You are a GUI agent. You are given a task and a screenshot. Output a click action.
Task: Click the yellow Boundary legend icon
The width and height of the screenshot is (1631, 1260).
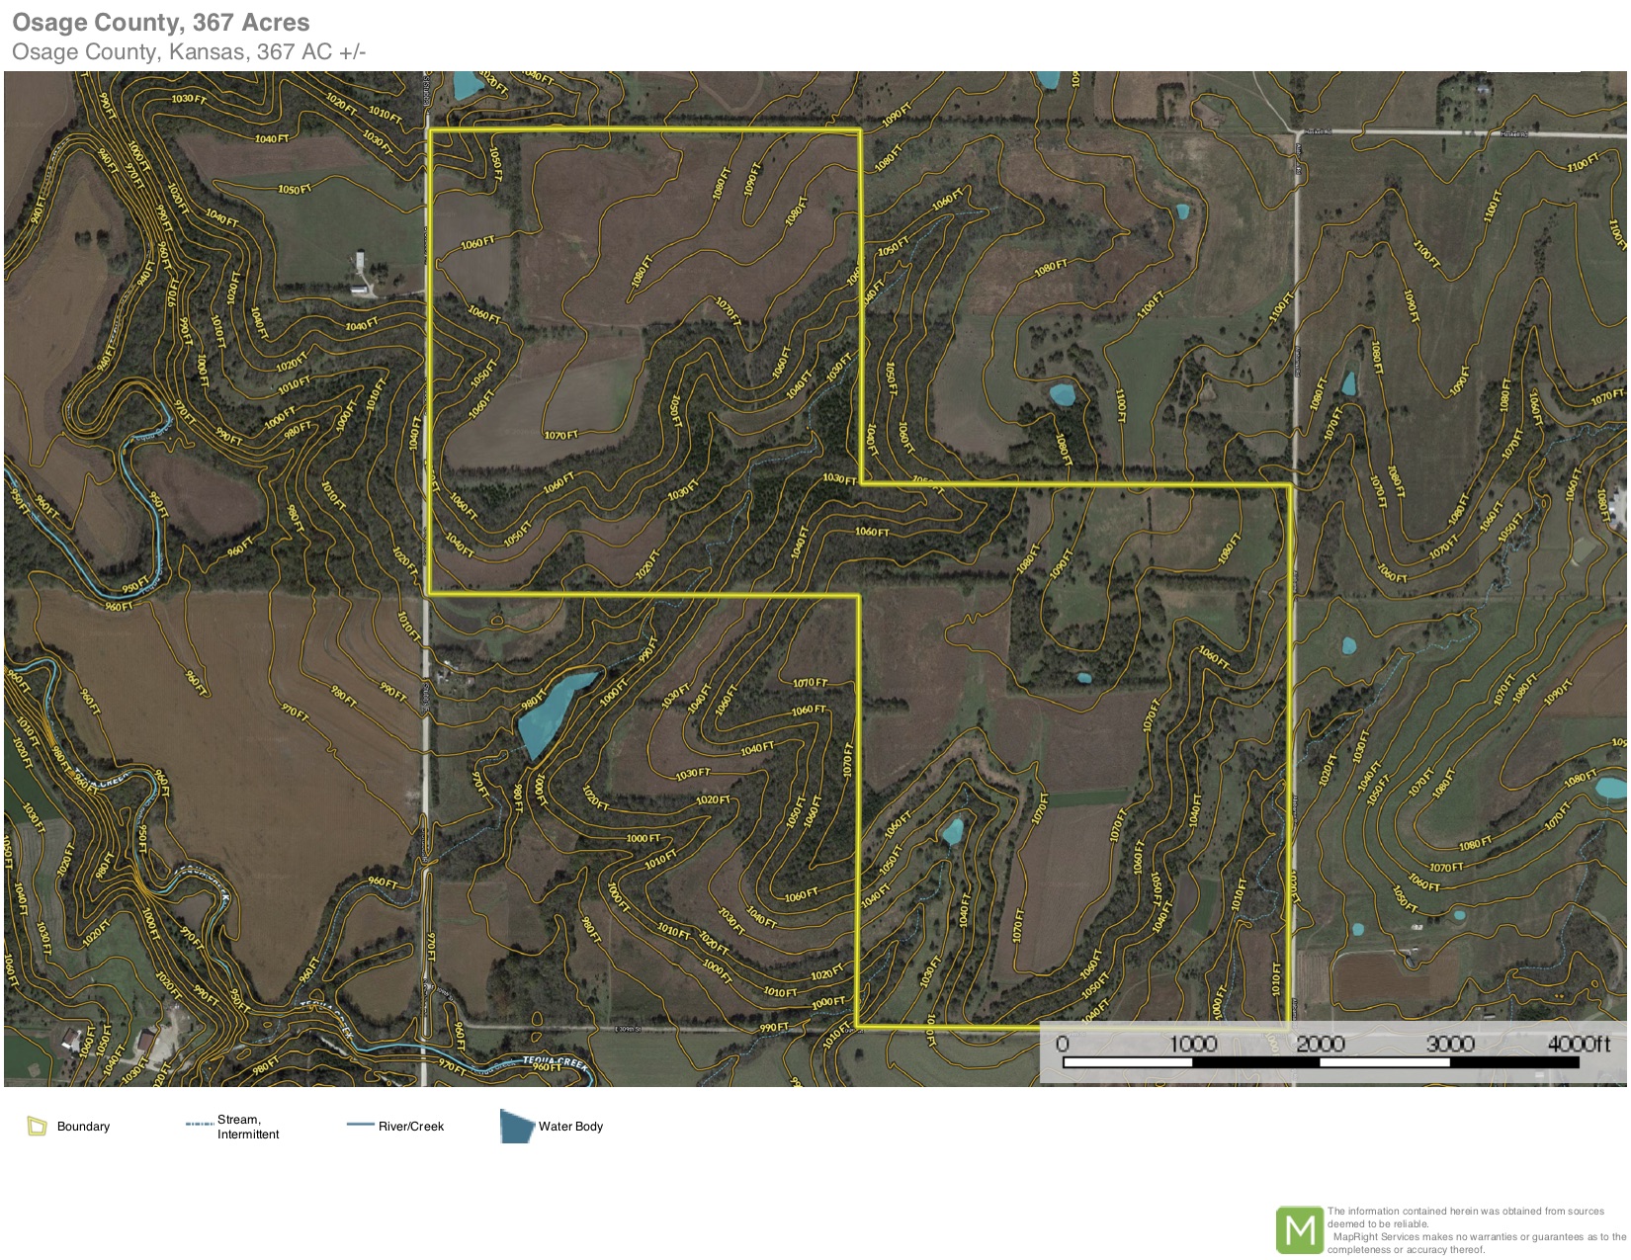pos(37,1126)
